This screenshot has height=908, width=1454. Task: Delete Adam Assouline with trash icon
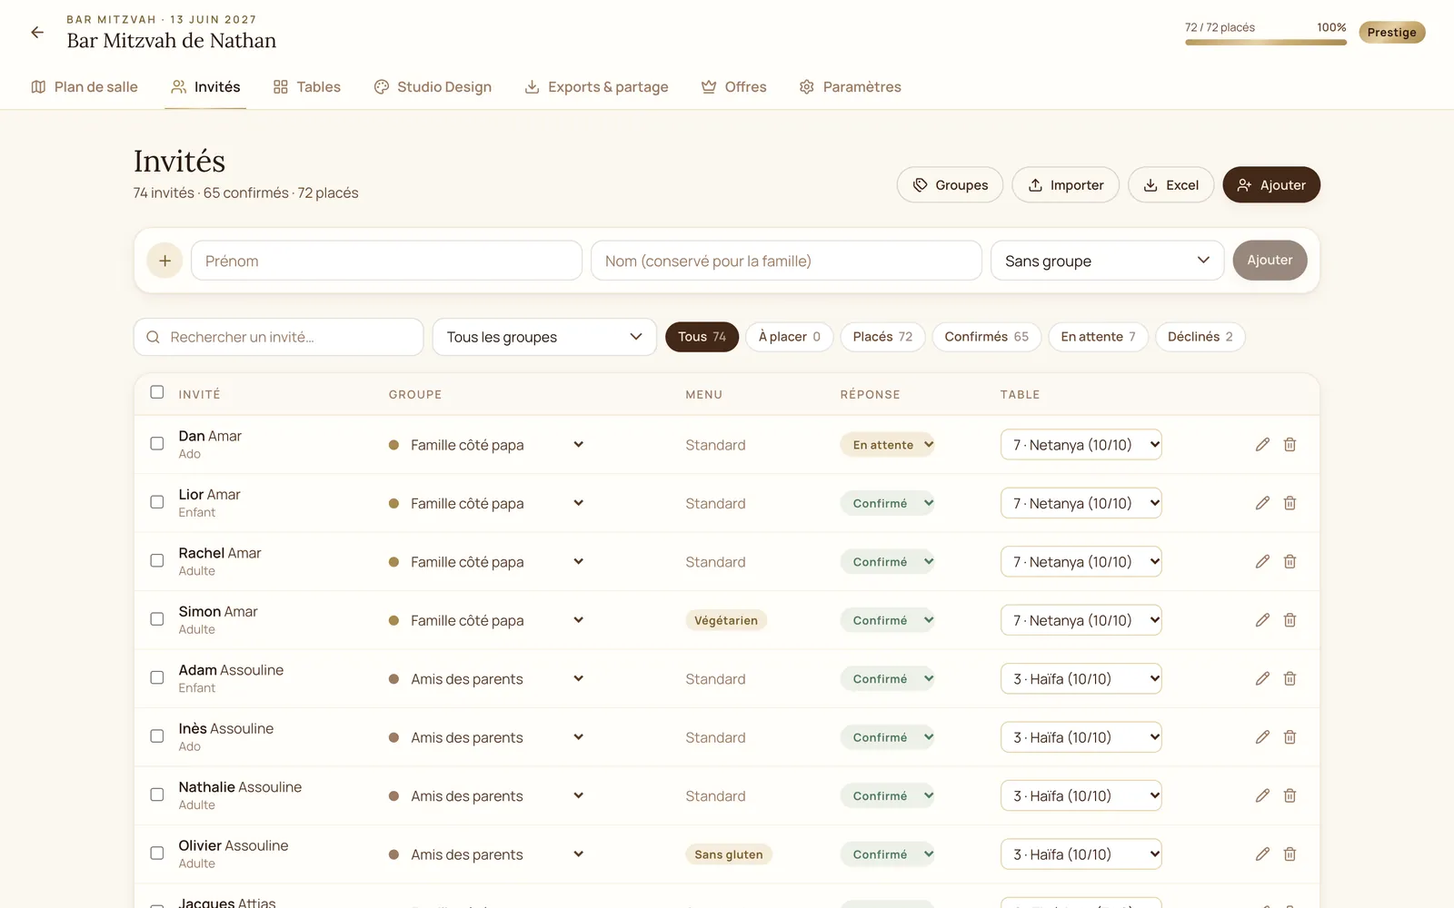click(x=1290, y=679)
